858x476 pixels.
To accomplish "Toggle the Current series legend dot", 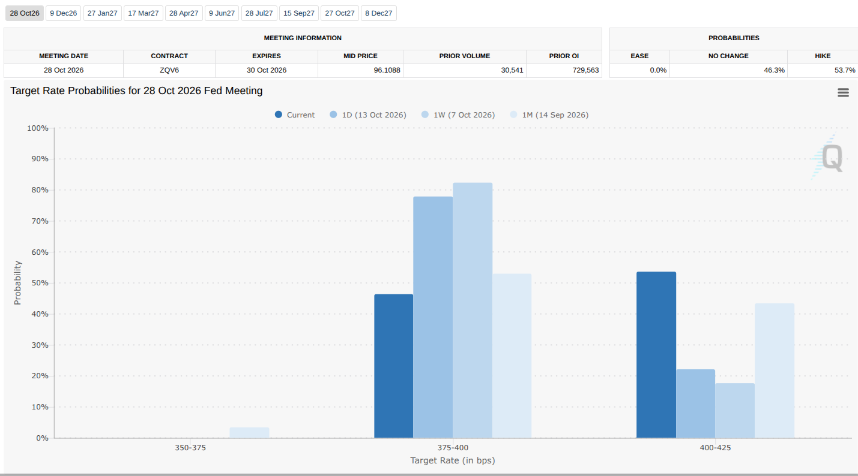I will click(279, 115).
